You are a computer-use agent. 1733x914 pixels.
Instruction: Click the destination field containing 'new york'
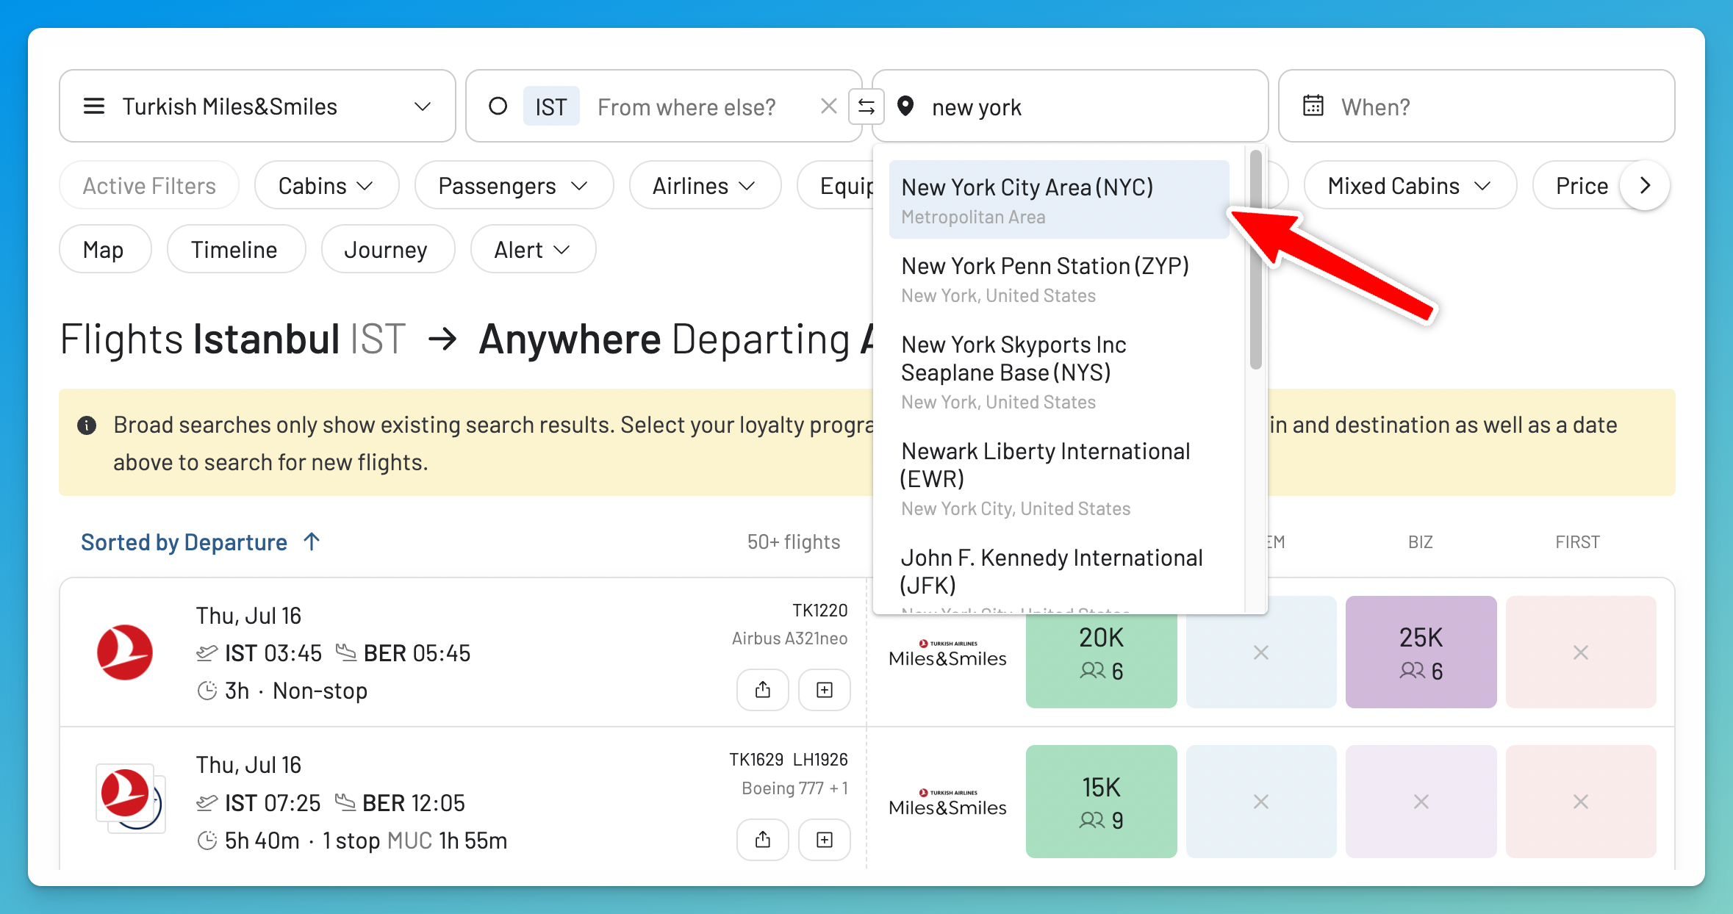(1070, 107)
